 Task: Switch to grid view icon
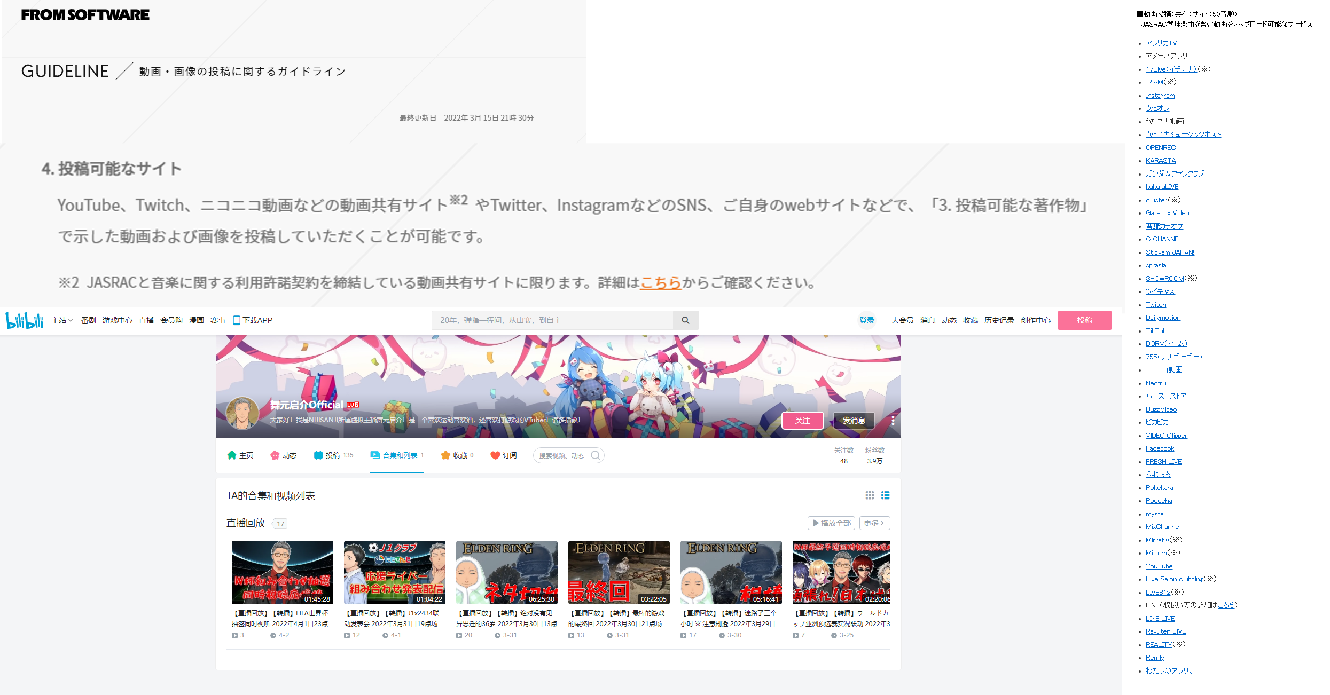point(870,495)
